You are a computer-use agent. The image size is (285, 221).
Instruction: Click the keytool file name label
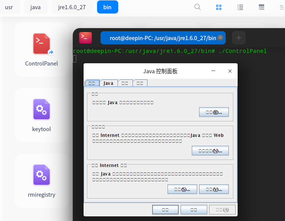[x=42, y=129]
